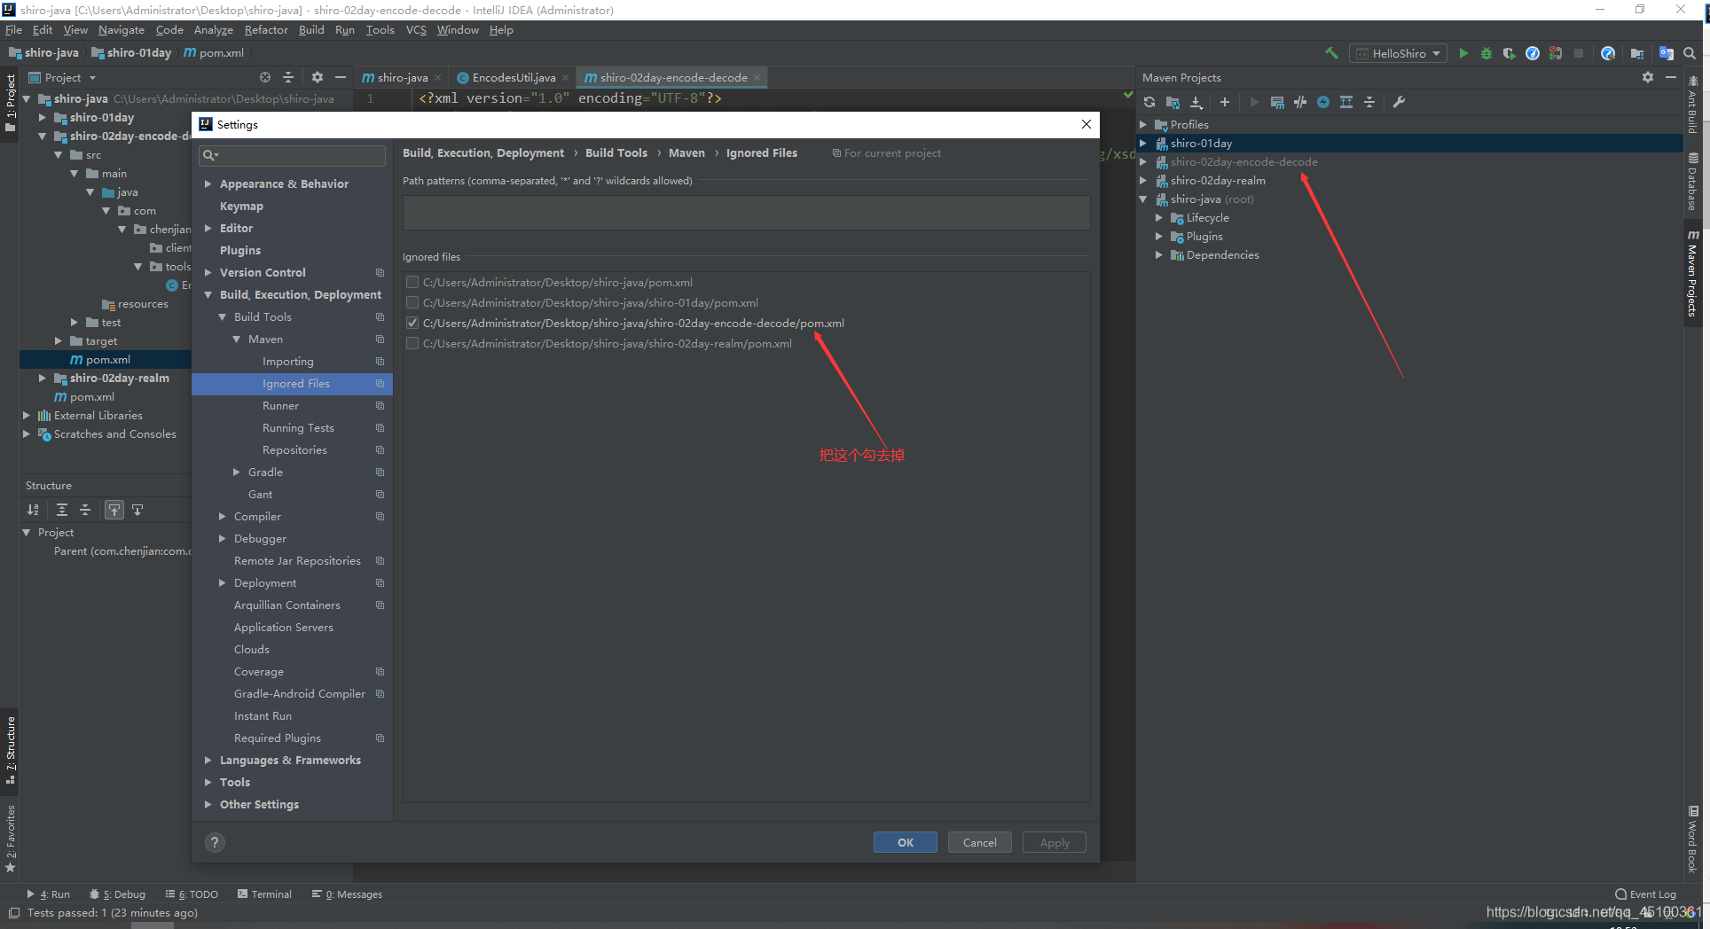Screen dimensions: 1710x929
Task: Click locate/scroll-from-source icon in Project panel
Action: point(265,77)
